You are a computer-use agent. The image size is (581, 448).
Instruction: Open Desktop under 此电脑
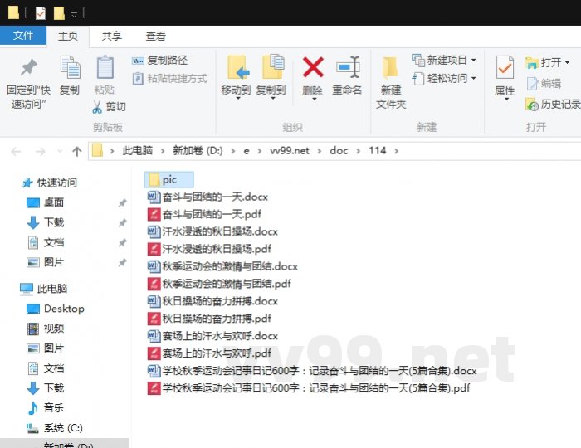[x=56, y=309]
